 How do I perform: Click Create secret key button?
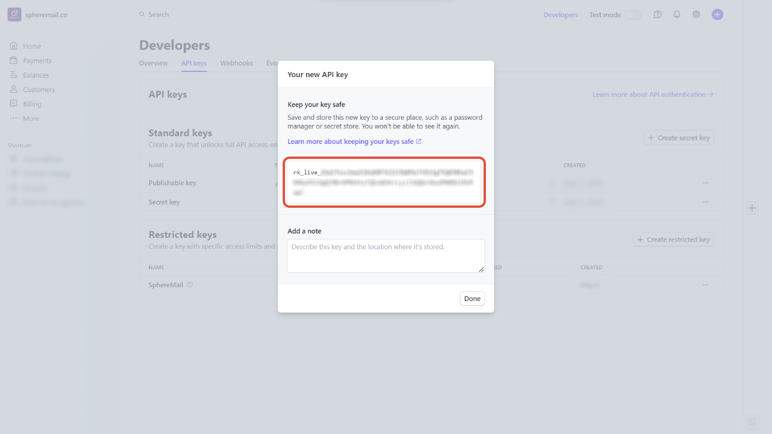[679, 138]
